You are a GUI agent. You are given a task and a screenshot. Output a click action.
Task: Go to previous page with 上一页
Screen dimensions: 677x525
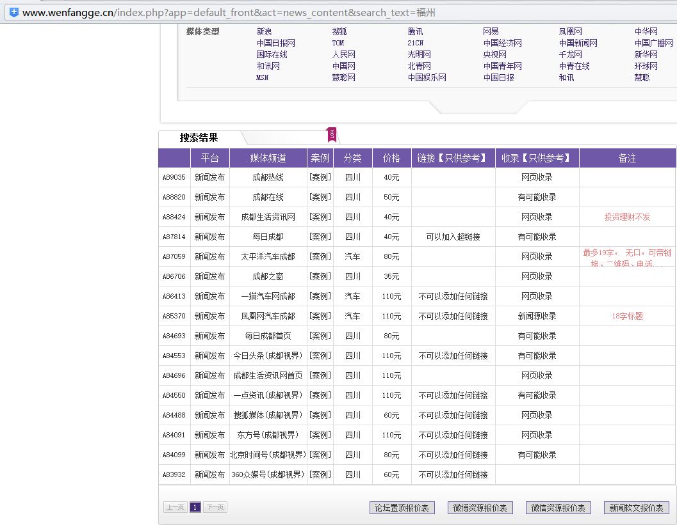(175, 507)
